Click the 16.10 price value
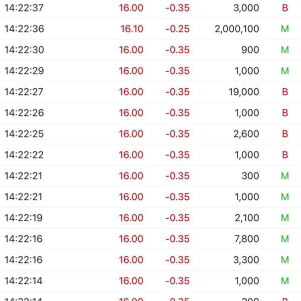Screen dimensions: 301x301 pyautogui.click(x=131, y=29)
